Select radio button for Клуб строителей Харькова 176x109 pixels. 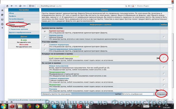click(x=164, y=58)
